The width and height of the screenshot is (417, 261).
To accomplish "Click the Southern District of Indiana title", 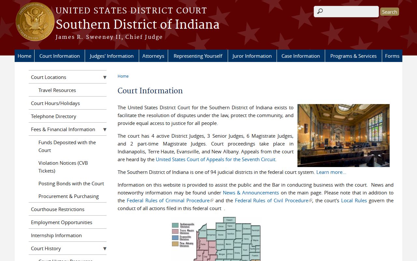I will coord(137,24).
